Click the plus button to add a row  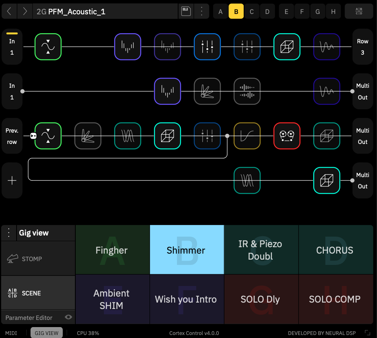pyautogui.click(x=12, y=180)
